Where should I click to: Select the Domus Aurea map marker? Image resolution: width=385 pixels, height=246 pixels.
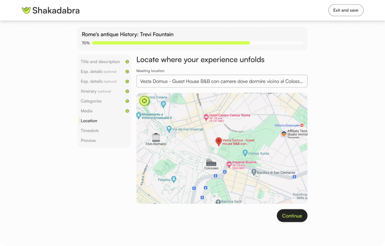[x=244, y=153]
